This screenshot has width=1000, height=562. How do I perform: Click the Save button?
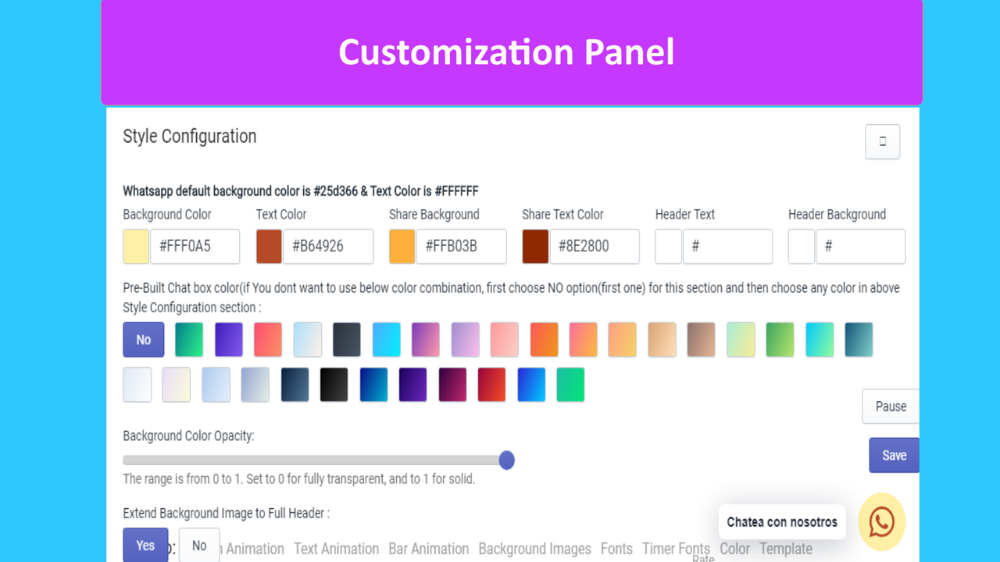(x=893, y=454)
